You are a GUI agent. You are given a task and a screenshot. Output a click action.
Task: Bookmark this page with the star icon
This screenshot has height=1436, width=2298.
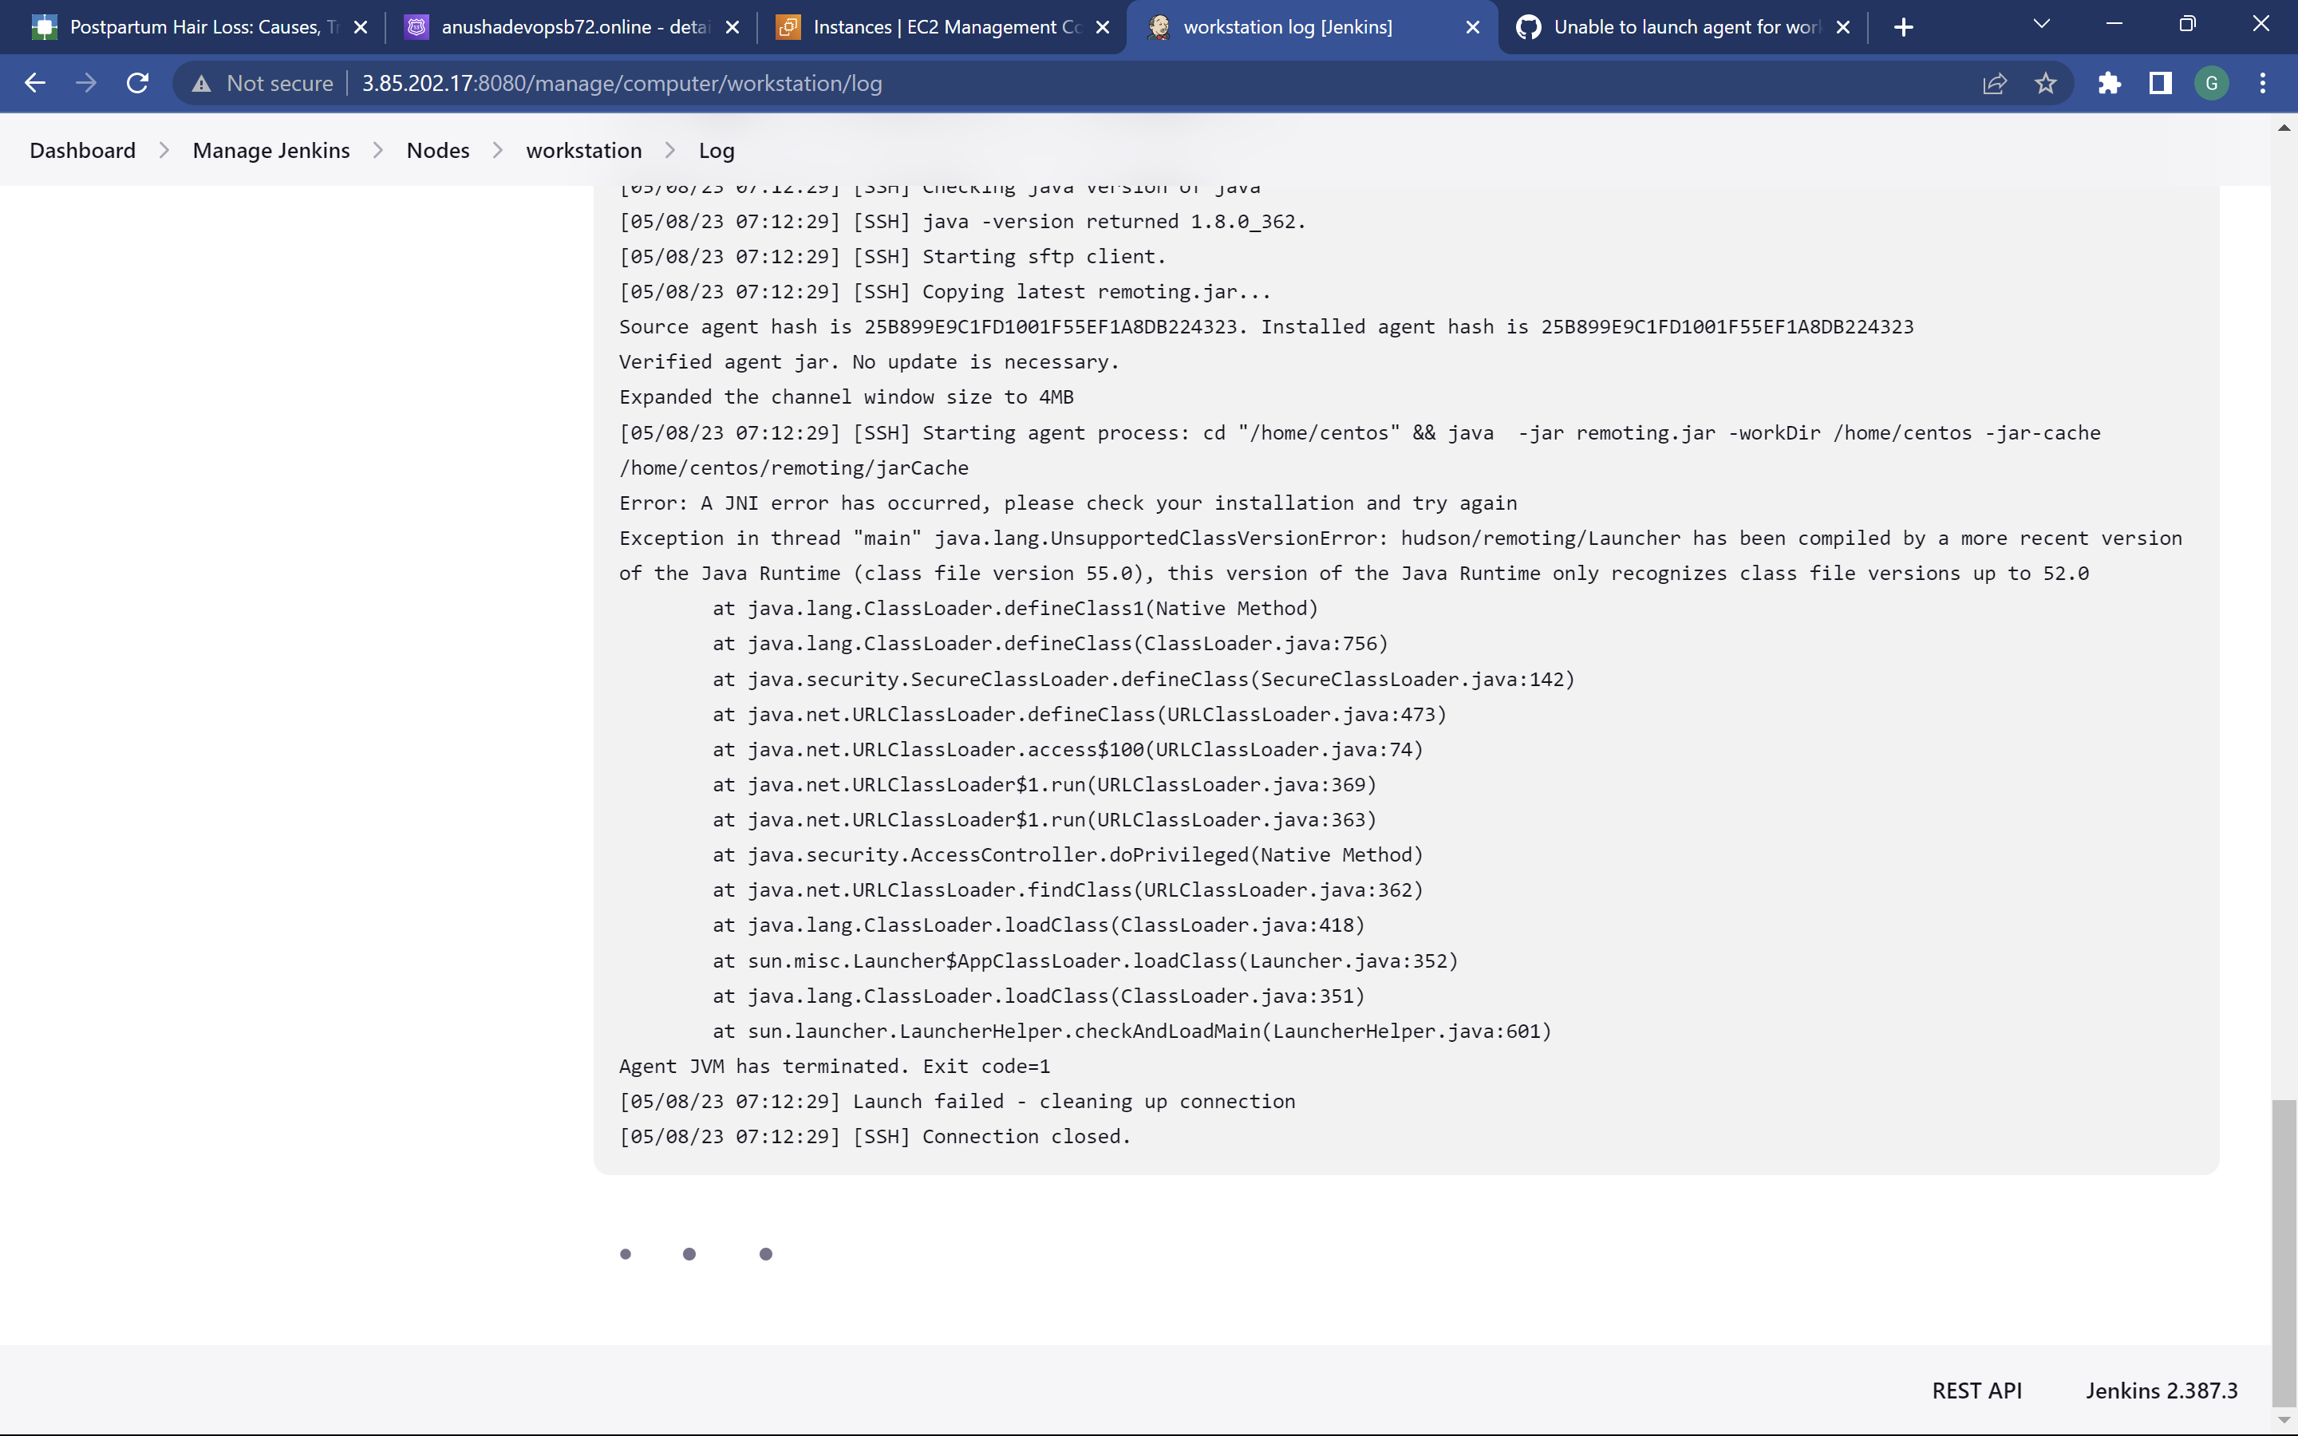2045,84
